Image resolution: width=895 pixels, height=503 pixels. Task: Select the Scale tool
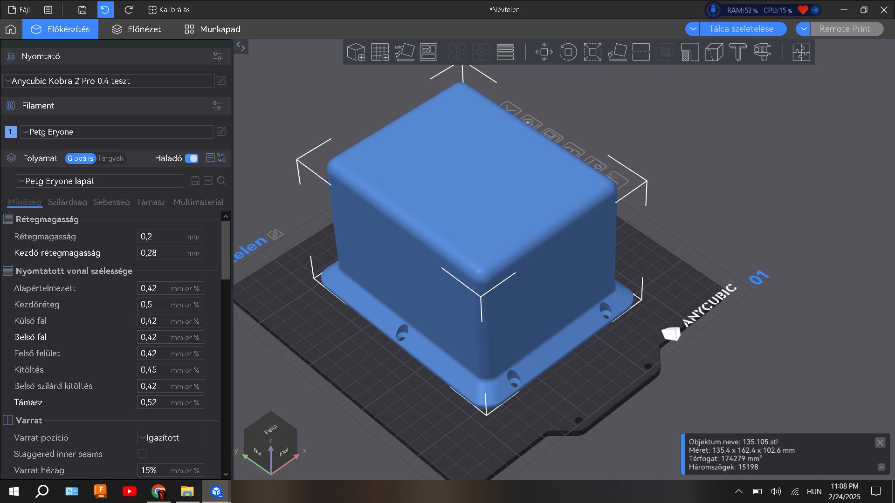592,52
